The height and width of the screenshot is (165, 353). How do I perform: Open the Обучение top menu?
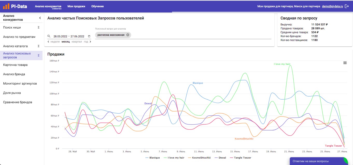[97, 6]
